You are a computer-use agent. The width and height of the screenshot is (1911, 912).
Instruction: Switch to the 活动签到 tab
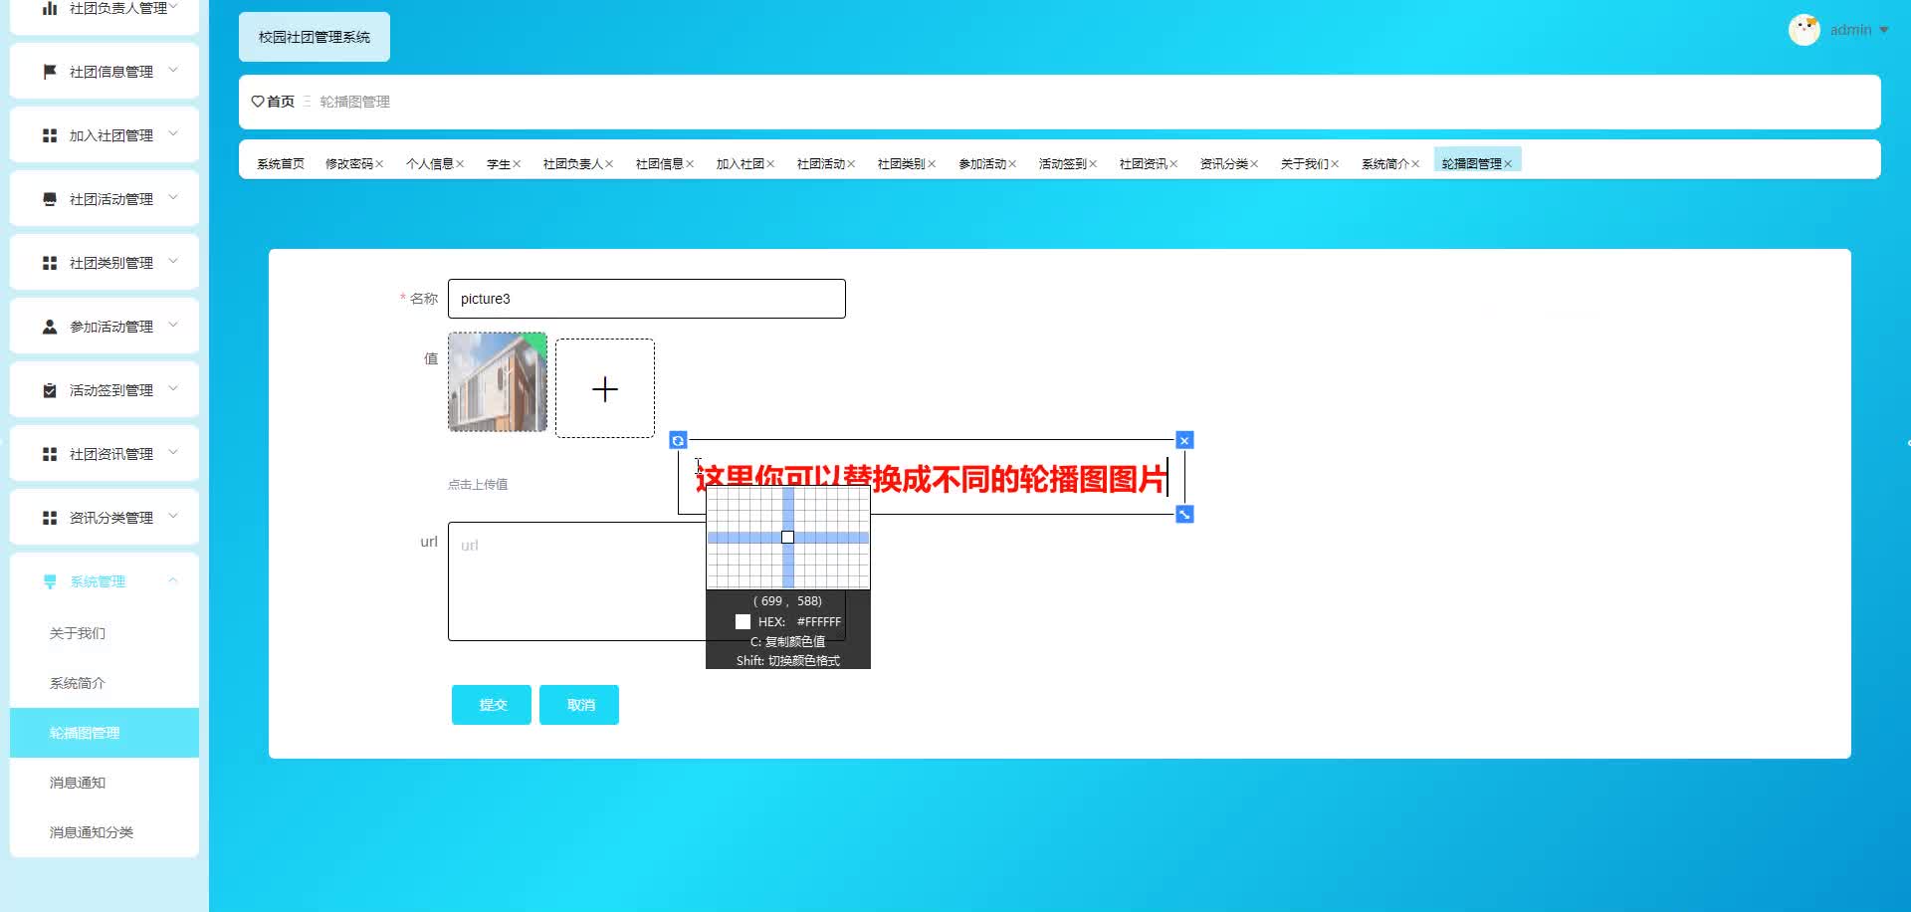click(x=1062, y=164)
